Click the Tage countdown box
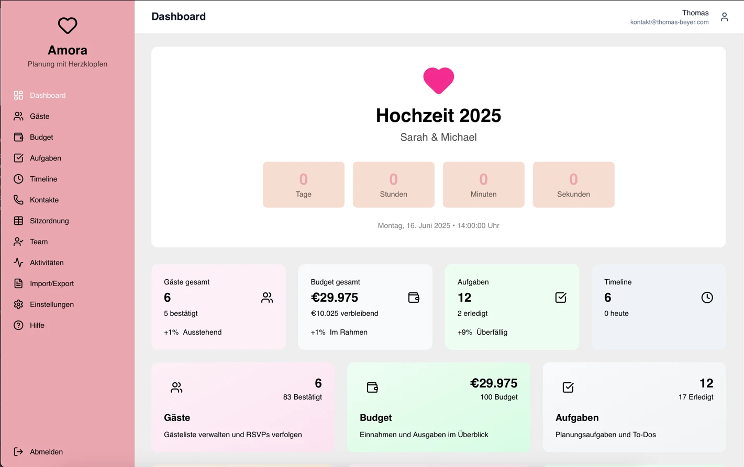Viewport: 744px width, 467px height. [x=303, y=185]
